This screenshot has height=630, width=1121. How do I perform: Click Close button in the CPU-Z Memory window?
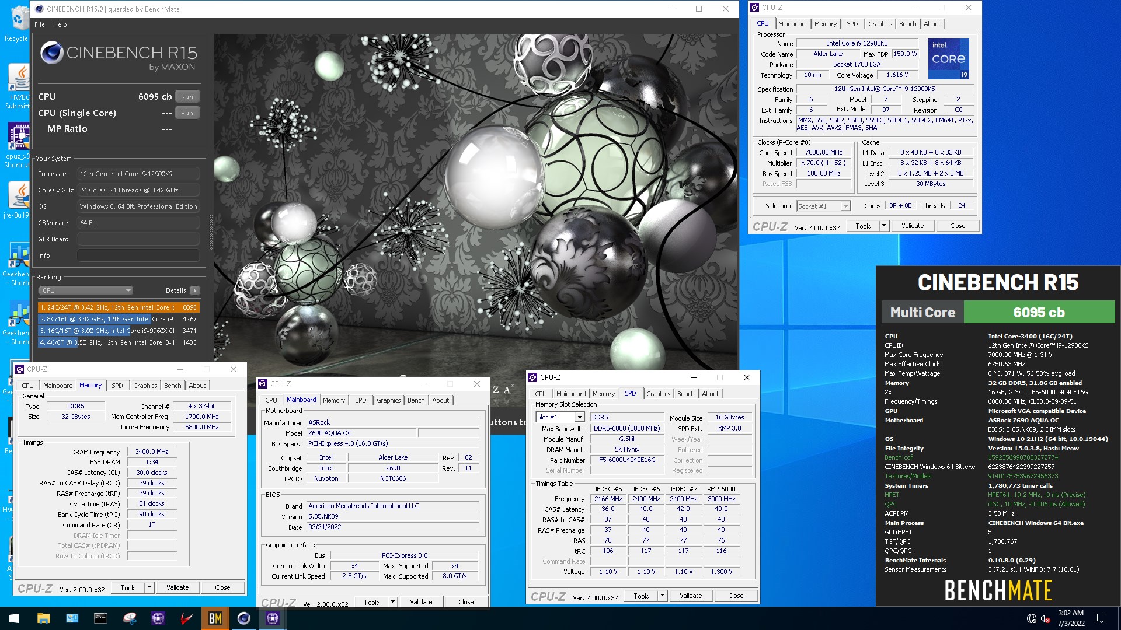(222, 587)
